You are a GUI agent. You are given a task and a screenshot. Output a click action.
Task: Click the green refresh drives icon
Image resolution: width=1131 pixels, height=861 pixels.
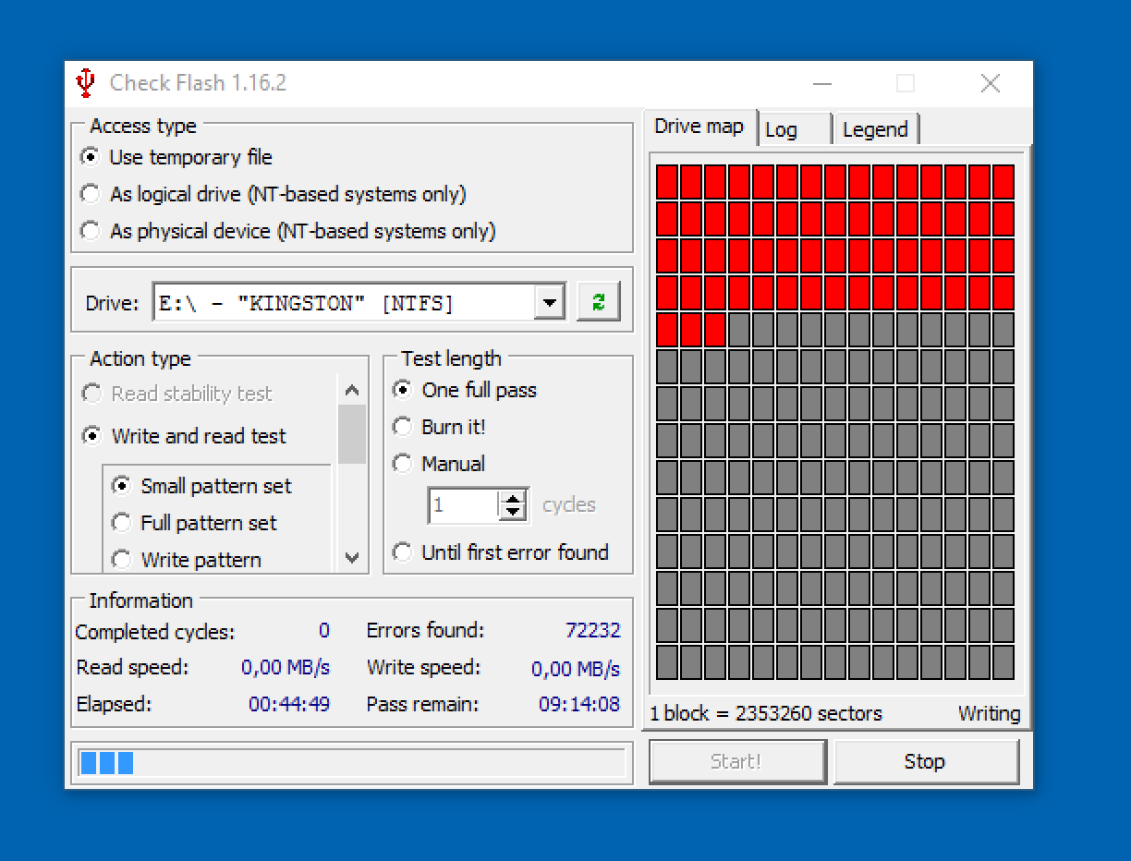(598, 302)
